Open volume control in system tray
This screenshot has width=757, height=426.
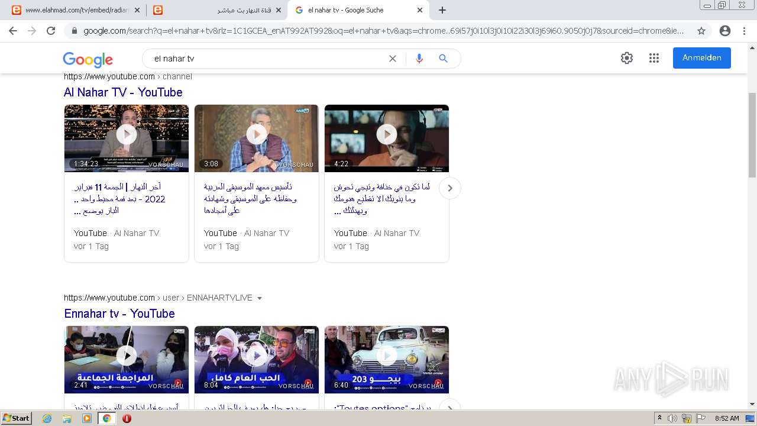click(x=672, y=418)
